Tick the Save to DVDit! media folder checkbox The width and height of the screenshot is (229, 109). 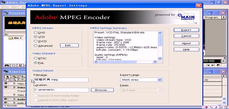(x=35, y=96)
